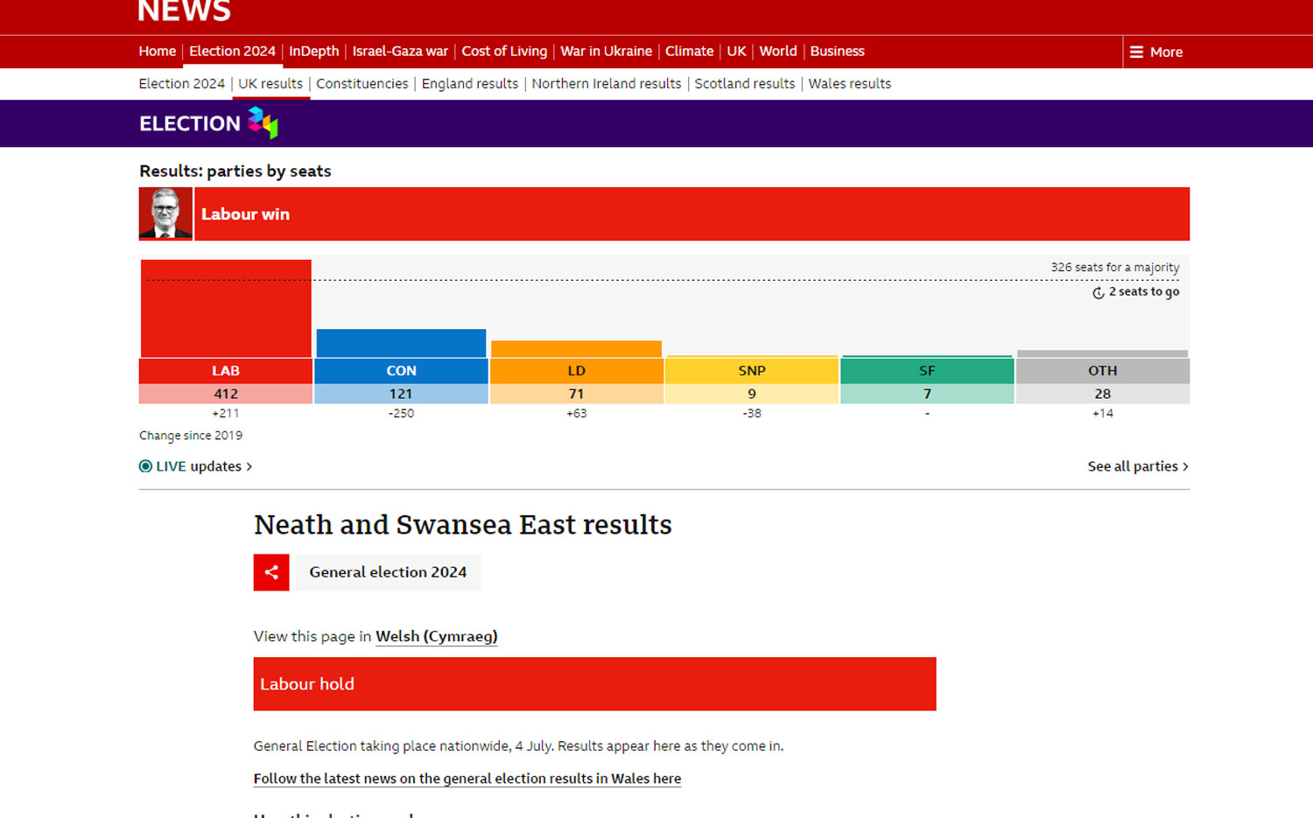
Task: Open Scotland results tab
Action: click(x=745, y=83)
